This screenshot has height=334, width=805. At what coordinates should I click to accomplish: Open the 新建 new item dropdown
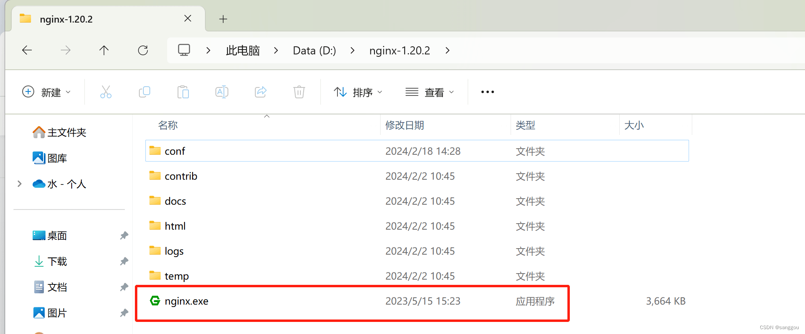tap(46, 92)
